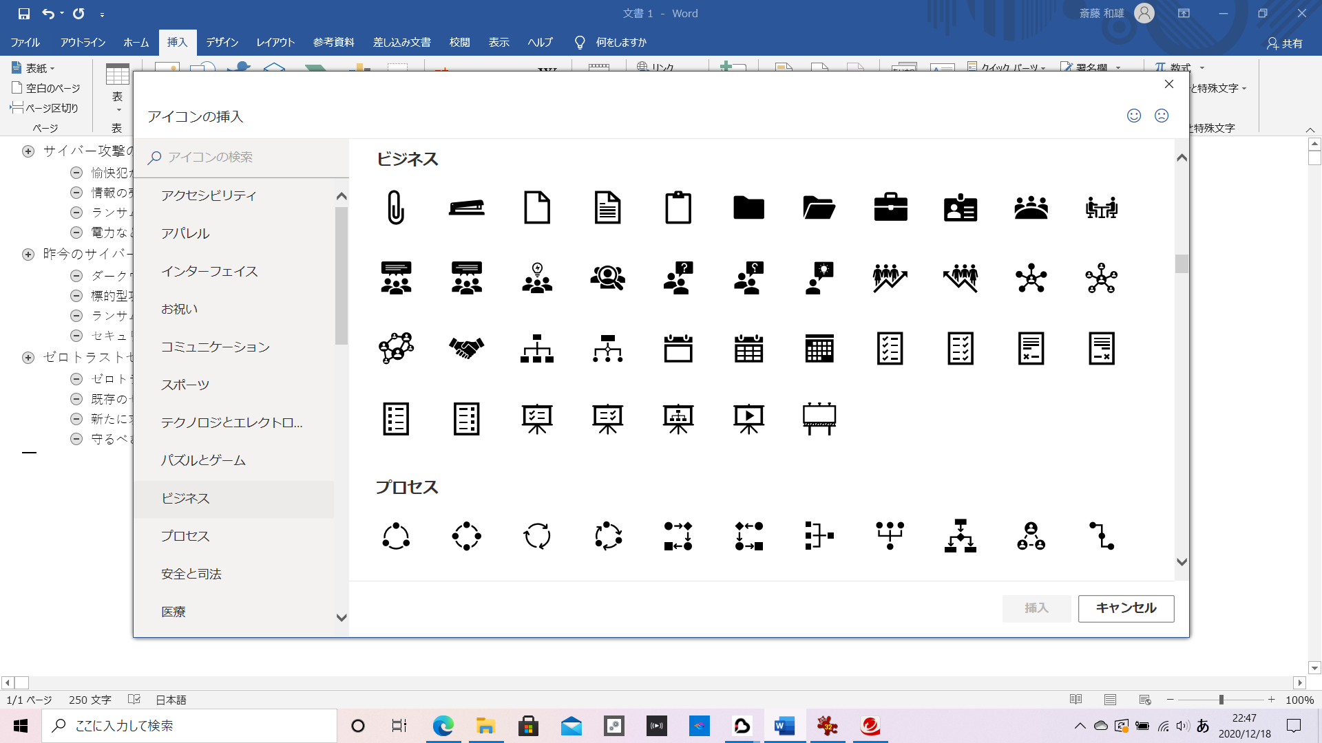Viewport: 1322px width, 743px height.
Task: Increase zoom using the status bar slider
Action: (x=1271, y=700)
